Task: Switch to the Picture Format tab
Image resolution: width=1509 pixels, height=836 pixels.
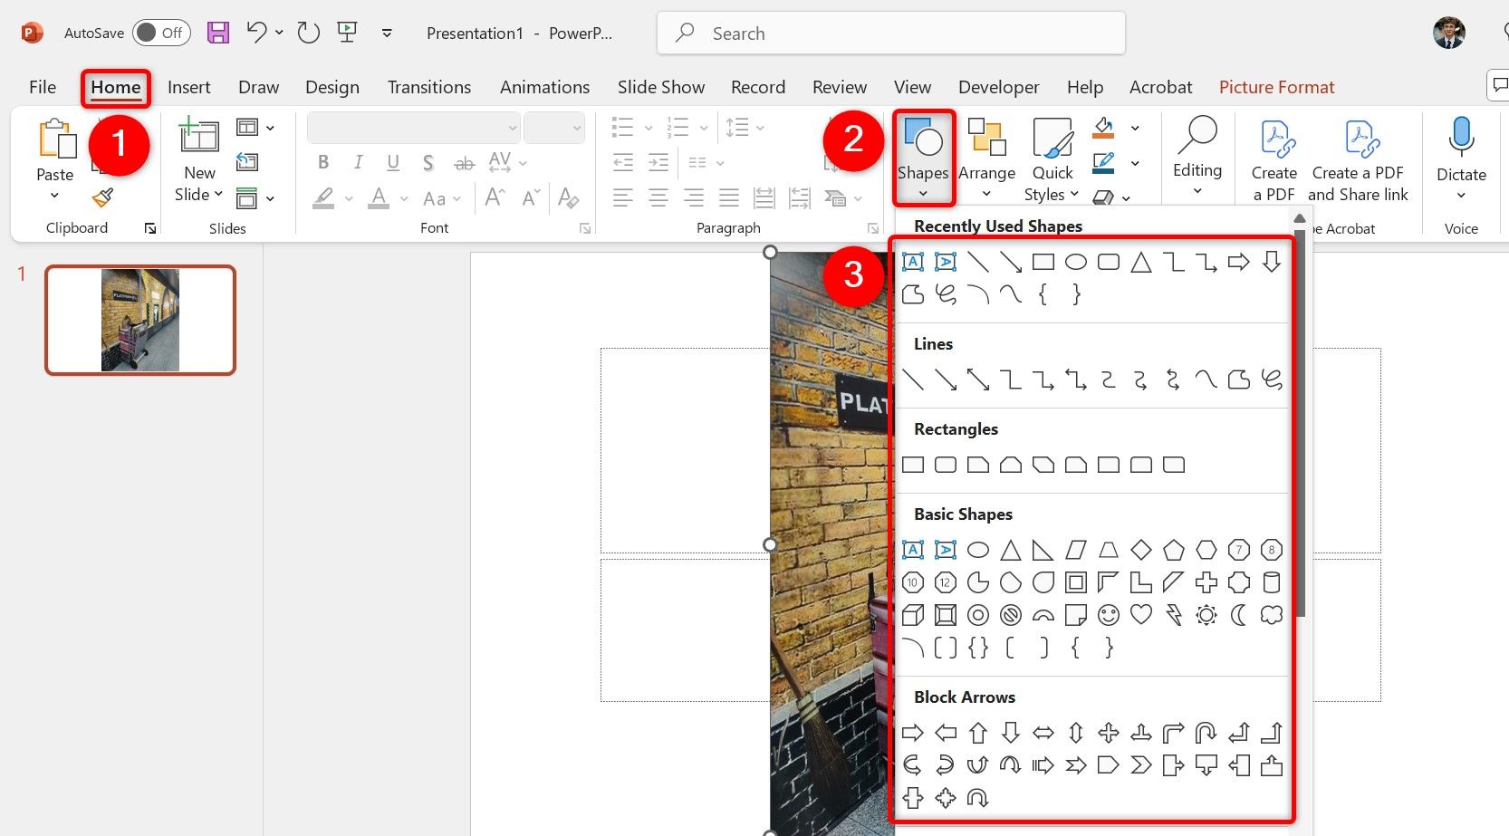Action: pyautogui.click(x=1276, y=86)
